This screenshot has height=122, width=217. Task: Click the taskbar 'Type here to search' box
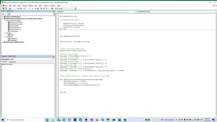[x=25, y=120]
